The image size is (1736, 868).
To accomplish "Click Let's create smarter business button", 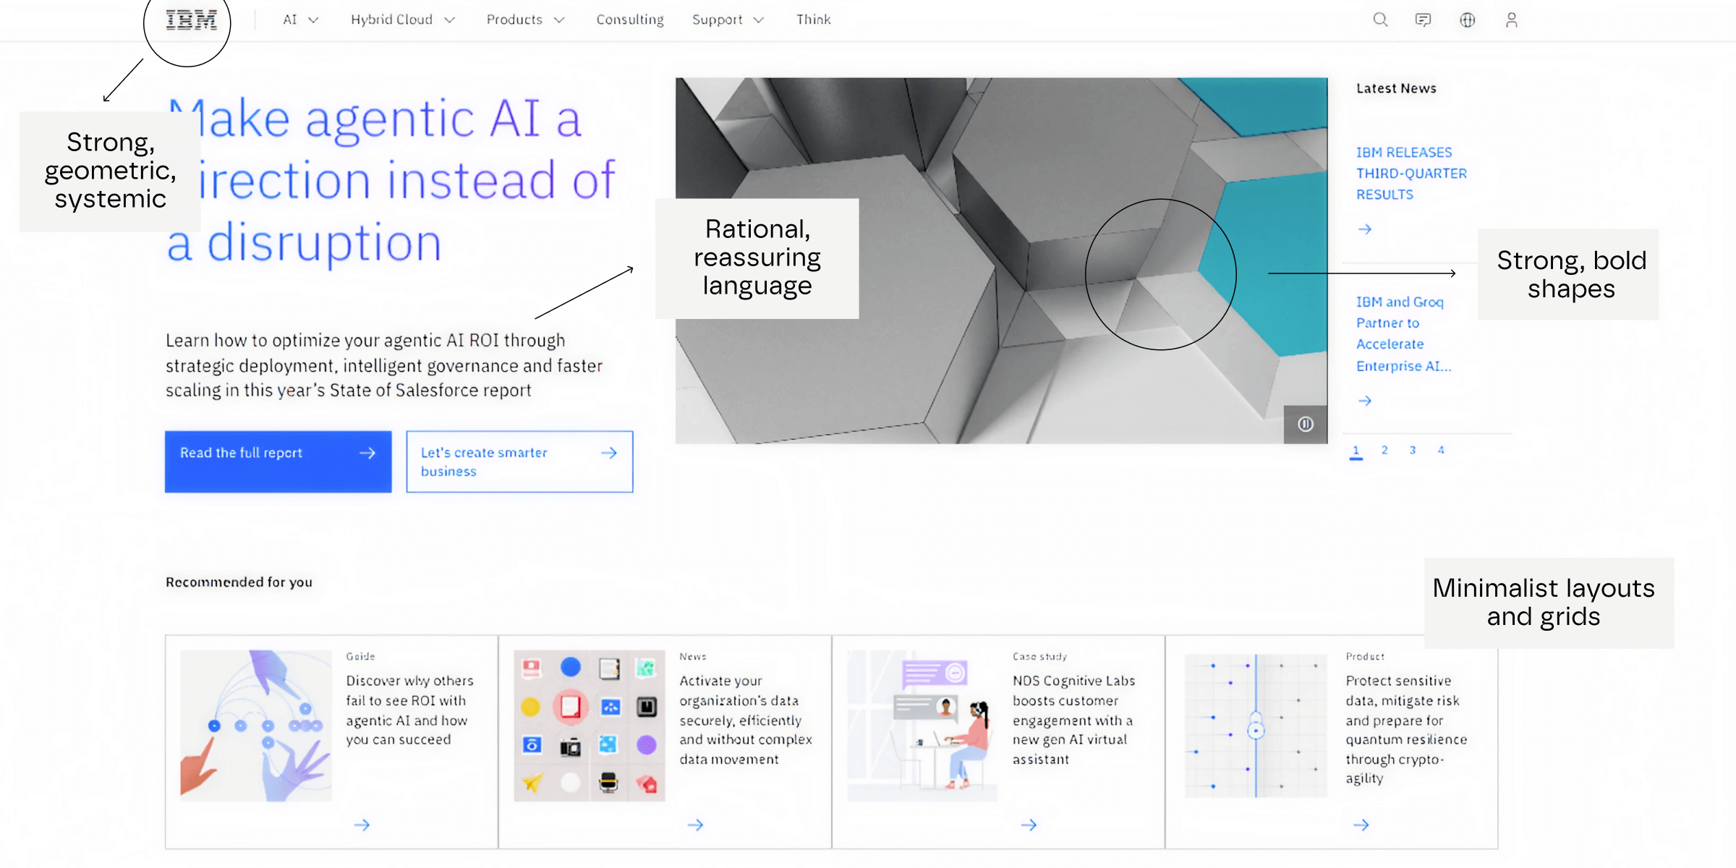I will [x=519, y=461].
